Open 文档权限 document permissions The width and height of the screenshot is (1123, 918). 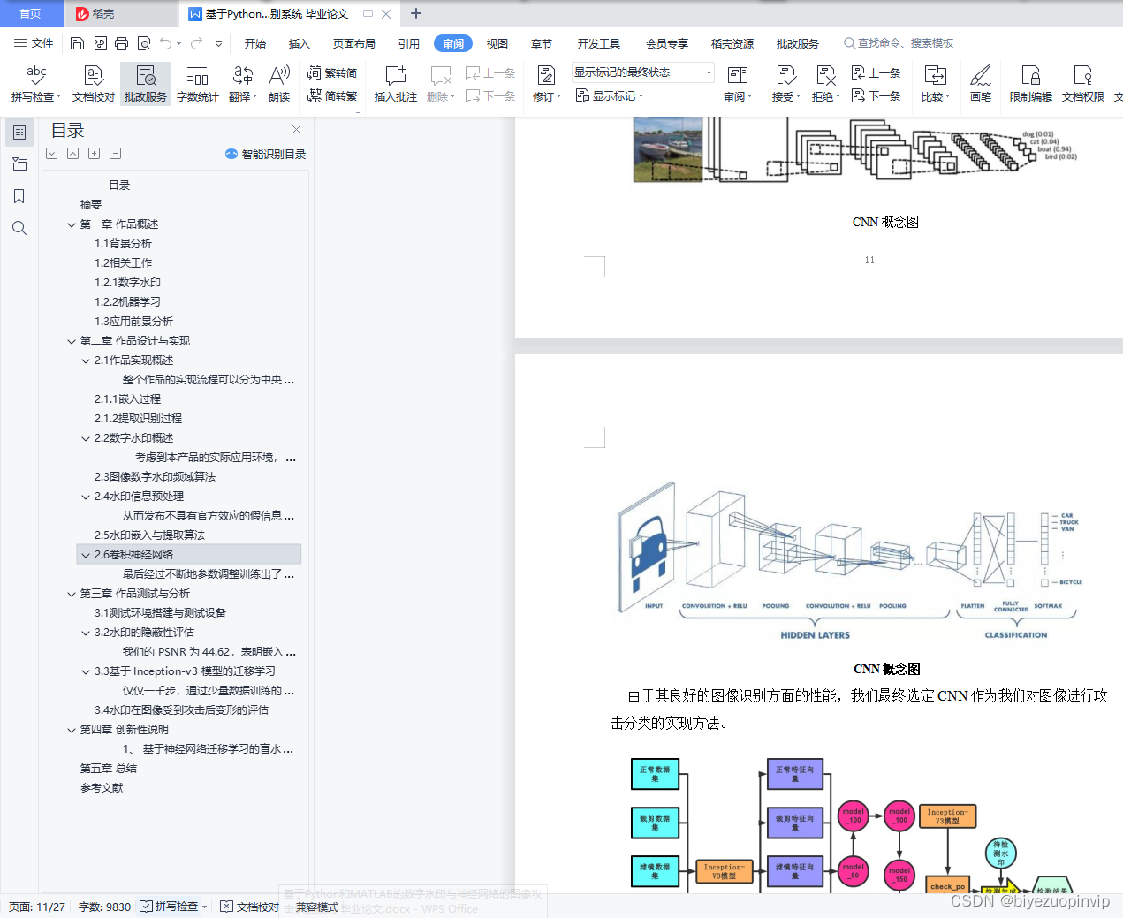tap(1082, 84)
